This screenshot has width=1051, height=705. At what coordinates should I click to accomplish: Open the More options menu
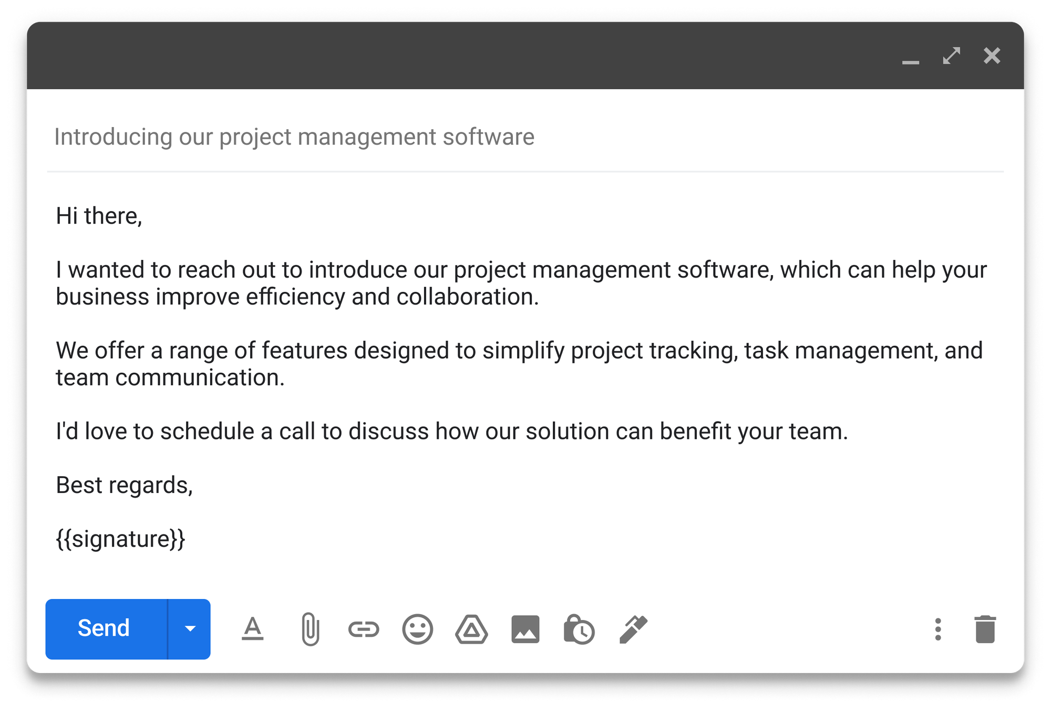click(x=937, y=628)
